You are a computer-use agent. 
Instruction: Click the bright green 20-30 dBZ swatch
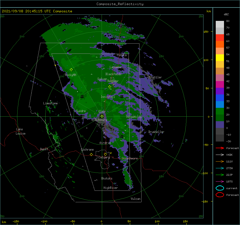(x=220, y=111)
